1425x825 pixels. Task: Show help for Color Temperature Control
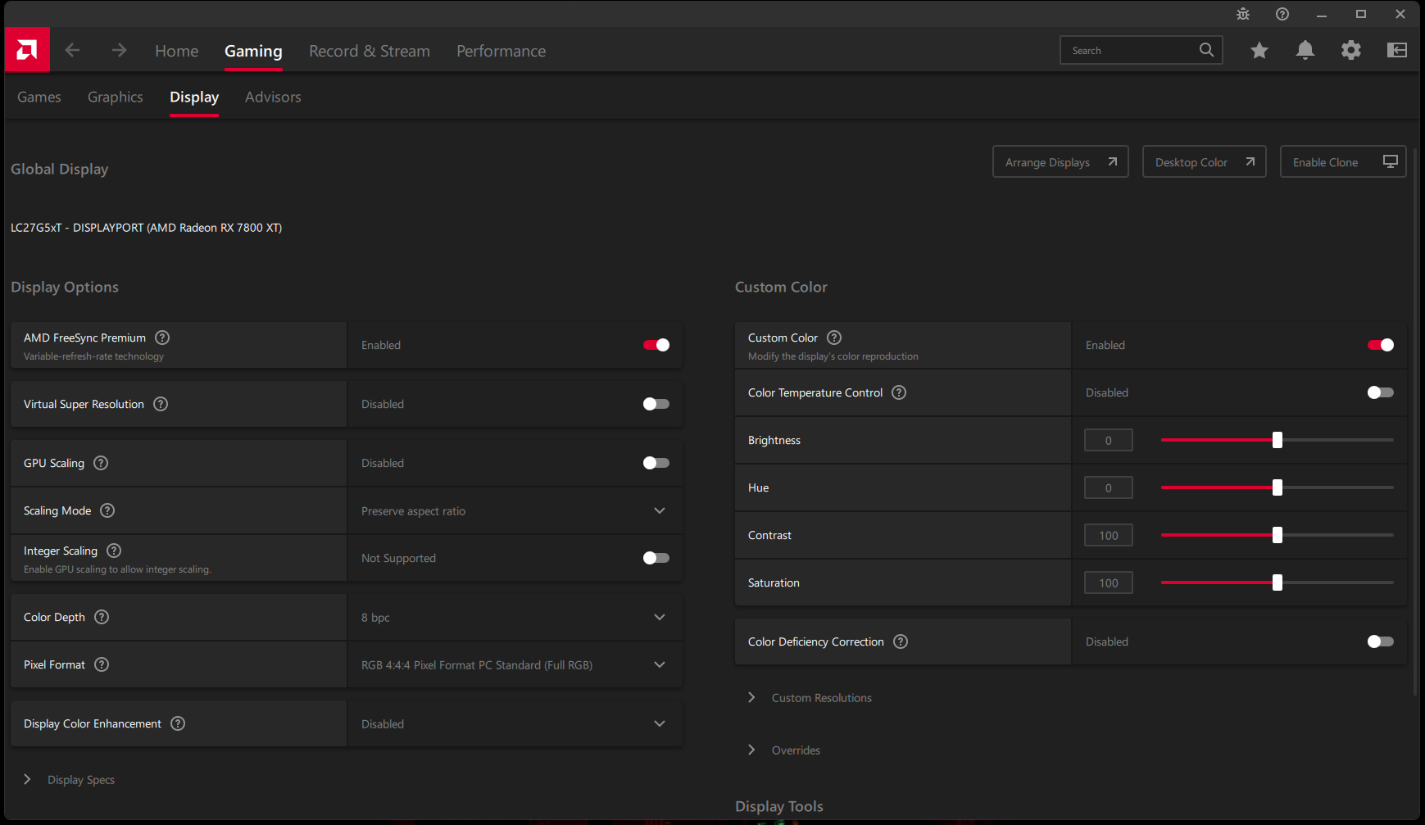pos(899,392)
